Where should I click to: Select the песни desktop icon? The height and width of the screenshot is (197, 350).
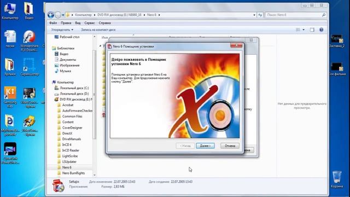point(10,39)
